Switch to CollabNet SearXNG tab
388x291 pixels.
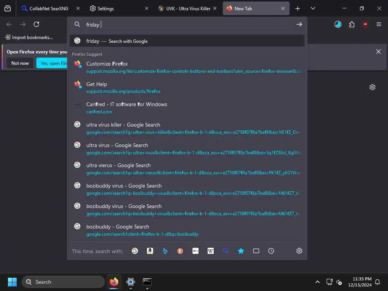pos(49,8)
